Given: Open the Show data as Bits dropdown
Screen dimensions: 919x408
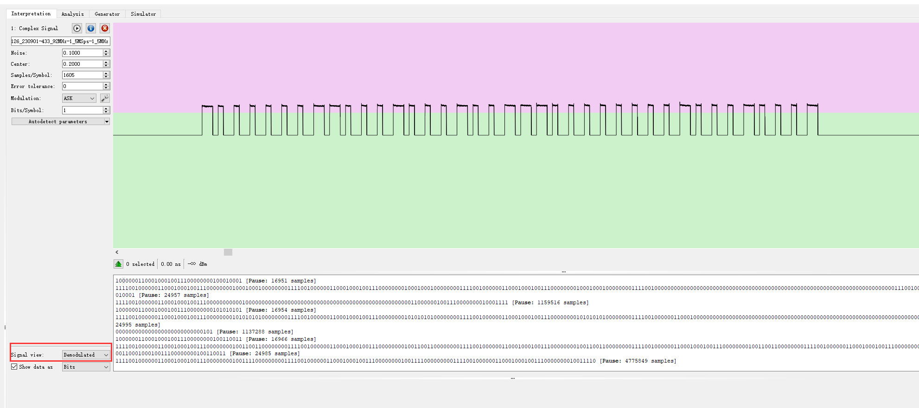Looking at the screenshot, I should (86, 367).
